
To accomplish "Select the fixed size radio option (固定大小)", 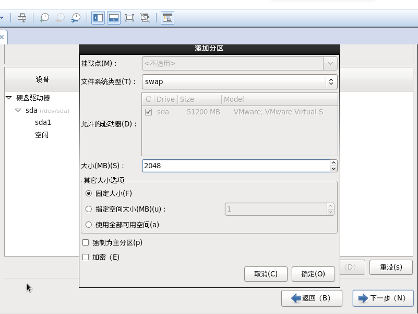I will (89, 193).
